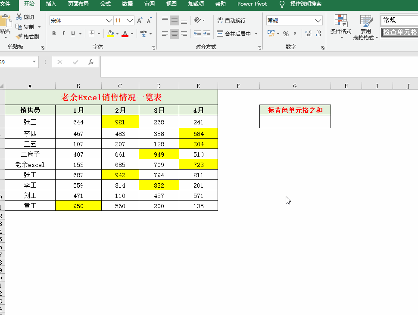Decrease font size with small A icon

click(149, 21)
